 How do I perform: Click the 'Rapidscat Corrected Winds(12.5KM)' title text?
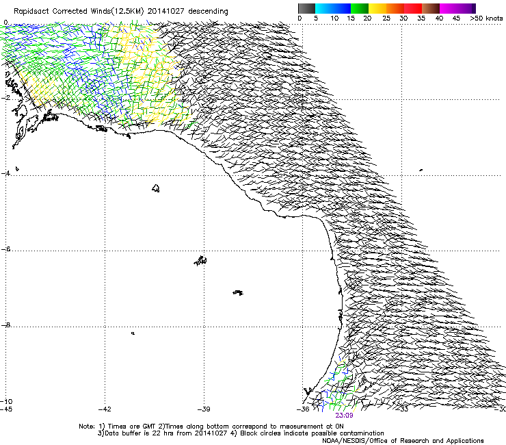click(x=79, y=12)
